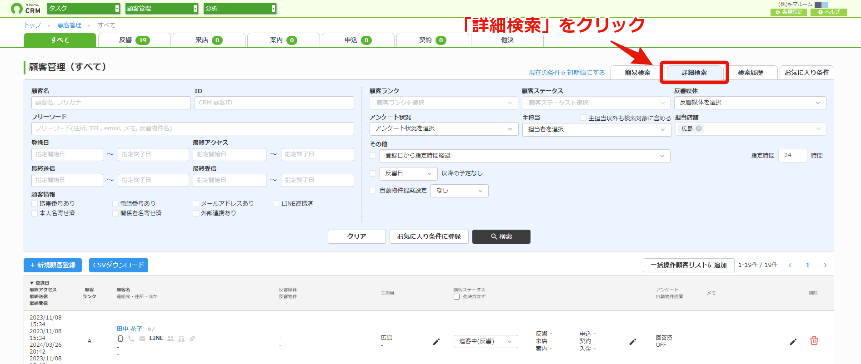Screen dimensions: 861x364
Task: Select 検索履歴 tab
Action: [x=751, y=73]
